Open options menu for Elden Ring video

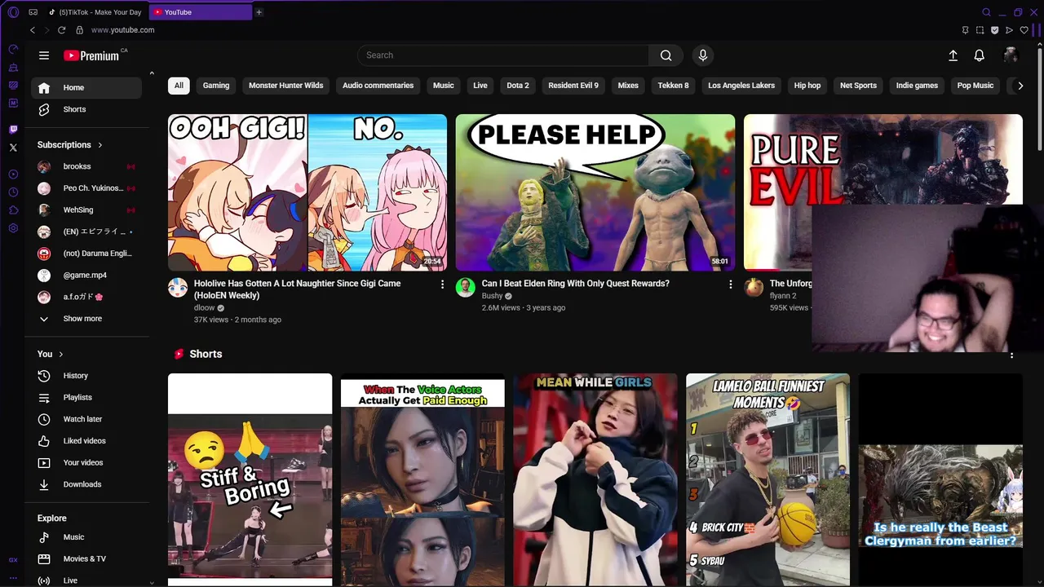730,284
